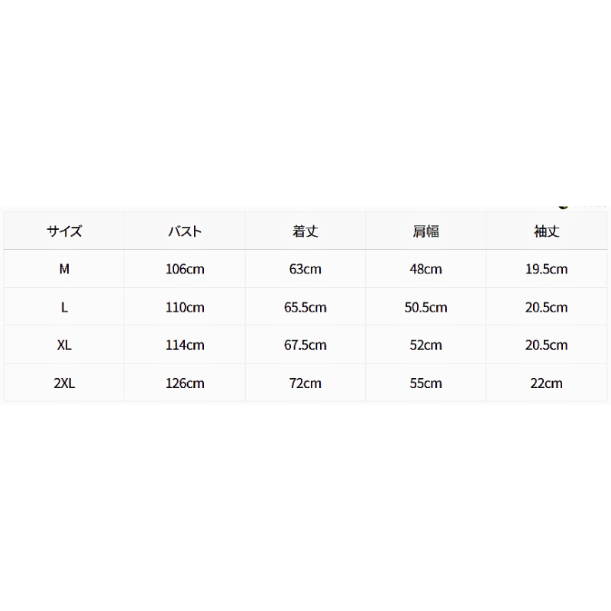Select the XL size row label
611x611 pixels.
point(64,345)
